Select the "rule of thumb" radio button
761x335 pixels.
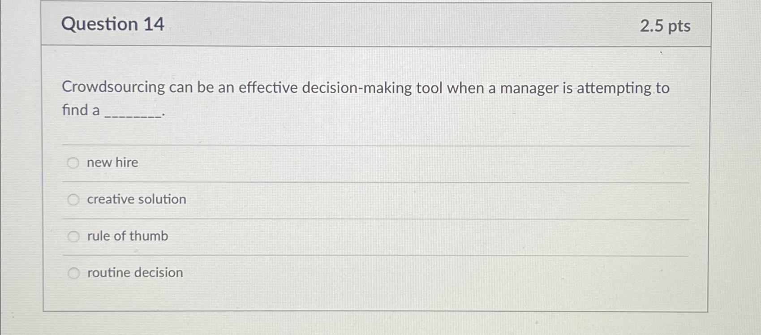click(x=73, y=236)
